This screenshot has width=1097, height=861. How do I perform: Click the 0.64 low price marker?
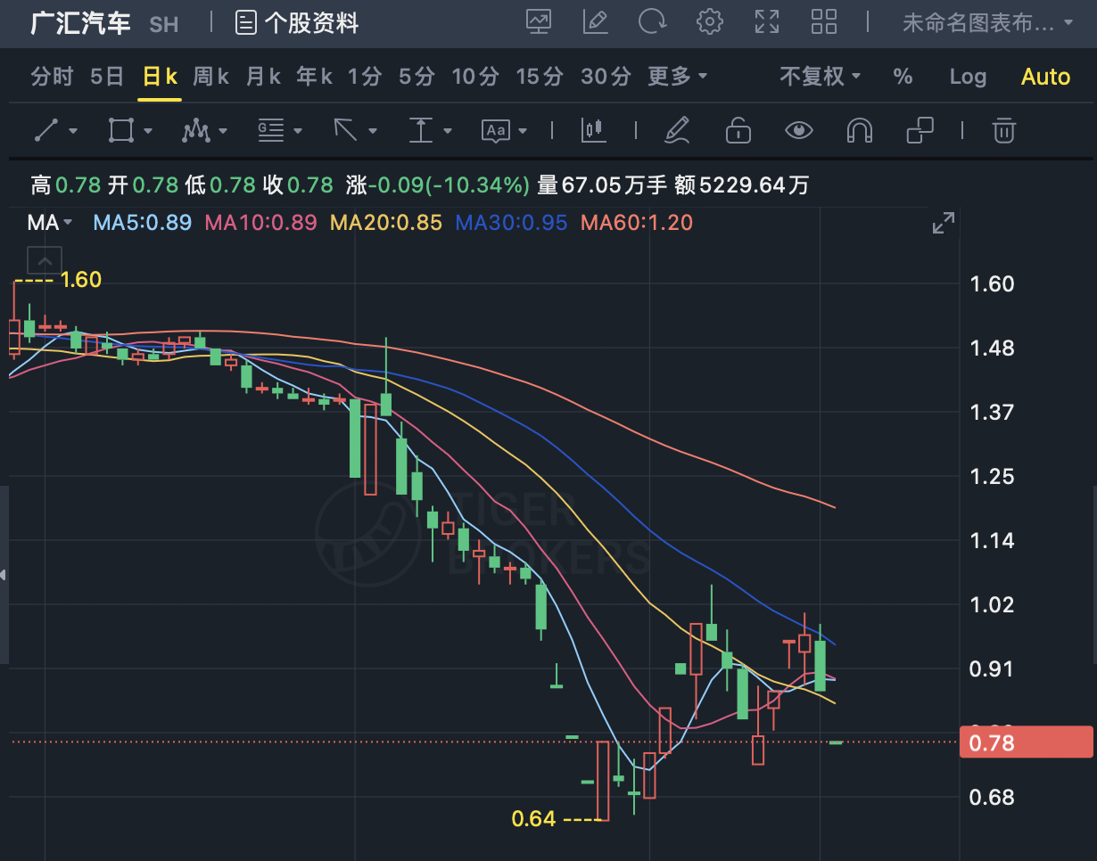pyautogui.click(x=533, y=818)
